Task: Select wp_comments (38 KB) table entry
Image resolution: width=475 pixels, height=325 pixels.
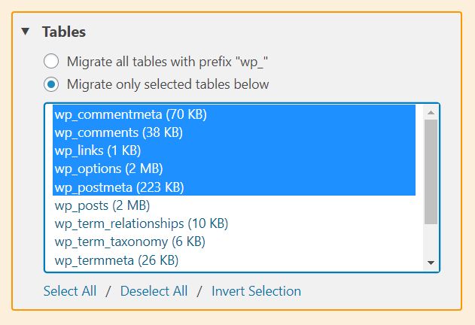Action: pos(234,132)
